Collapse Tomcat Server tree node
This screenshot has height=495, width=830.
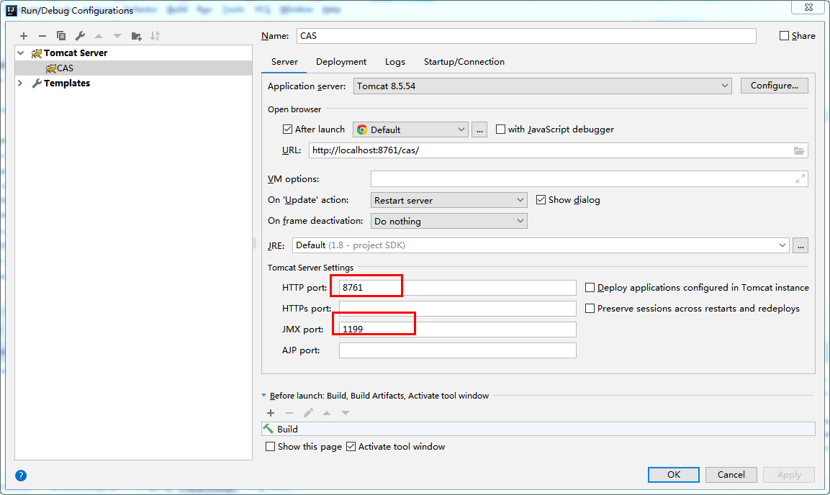[x=21, y=53]
